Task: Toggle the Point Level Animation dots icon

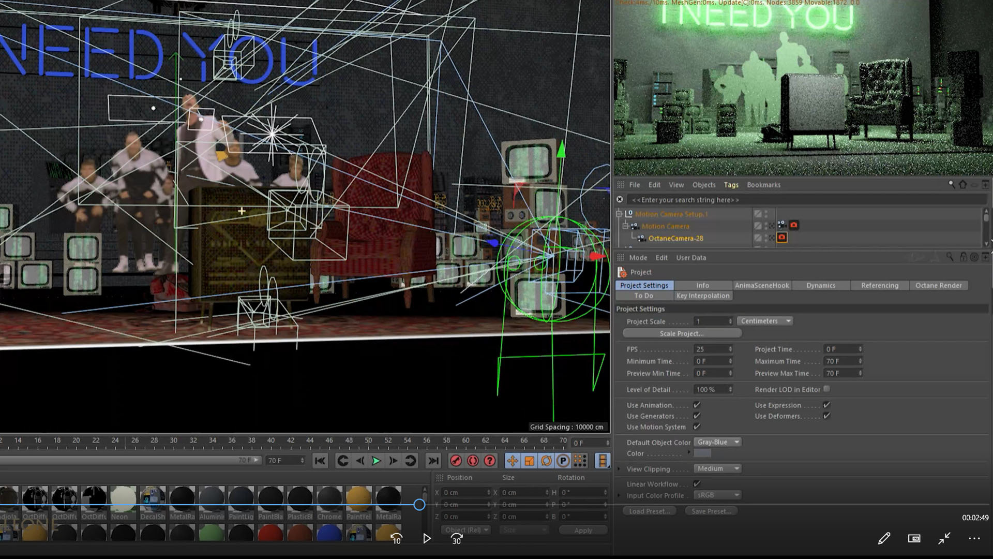Action: coord(580,461)
